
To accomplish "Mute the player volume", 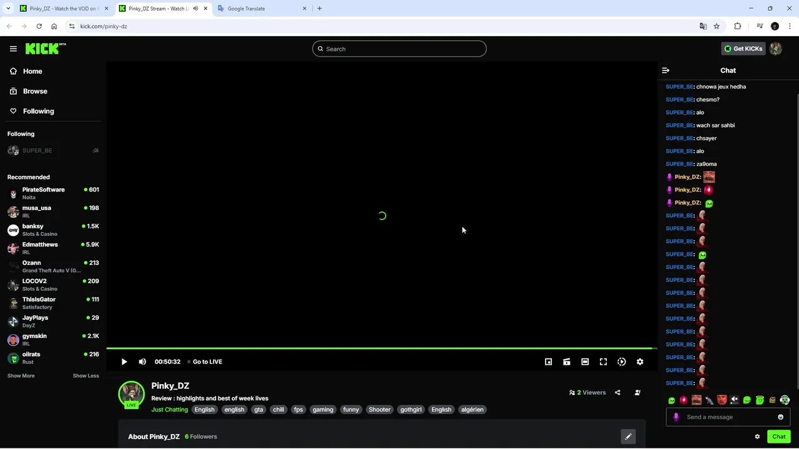I will click(x=142, y=362).
